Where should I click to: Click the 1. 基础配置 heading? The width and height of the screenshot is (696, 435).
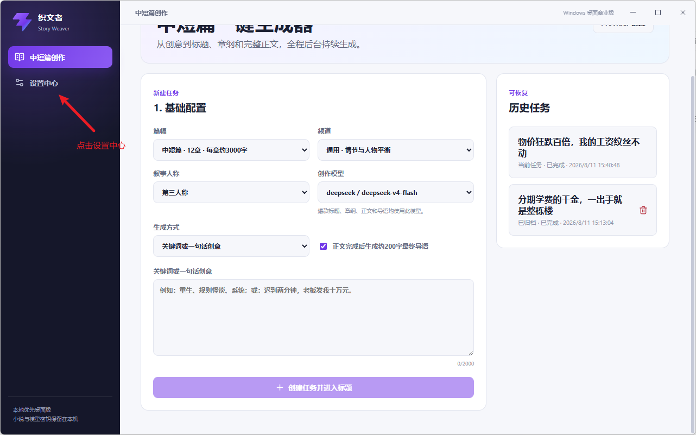[x=180, y=108]
